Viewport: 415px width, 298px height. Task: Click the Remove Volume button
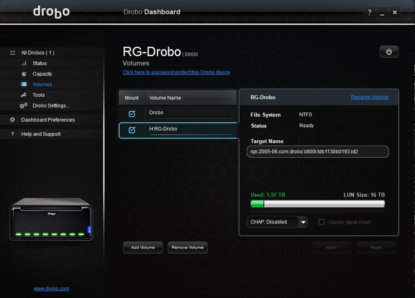[188, 247]
